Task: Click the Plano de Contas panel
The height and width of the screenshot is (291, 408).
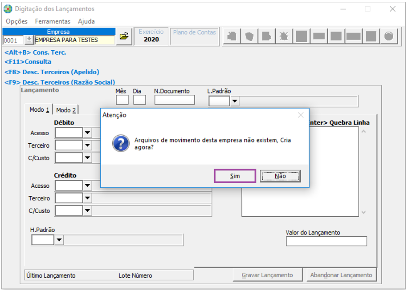Action: pos(194,36)
